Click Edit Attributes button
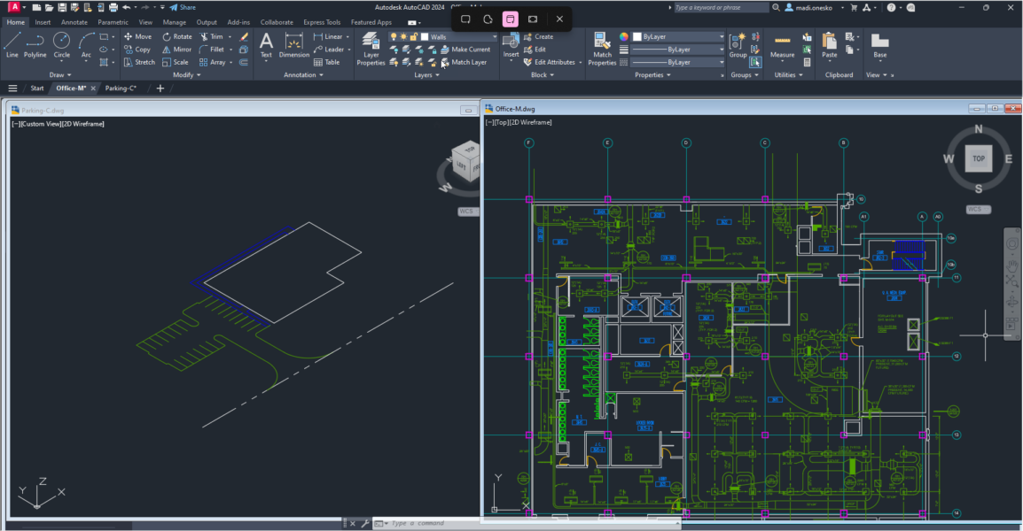This screenshot has height=531, width=1023. point(550,63)
